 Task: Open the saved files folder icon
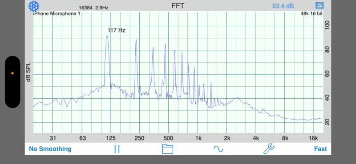tap(168, 149)
